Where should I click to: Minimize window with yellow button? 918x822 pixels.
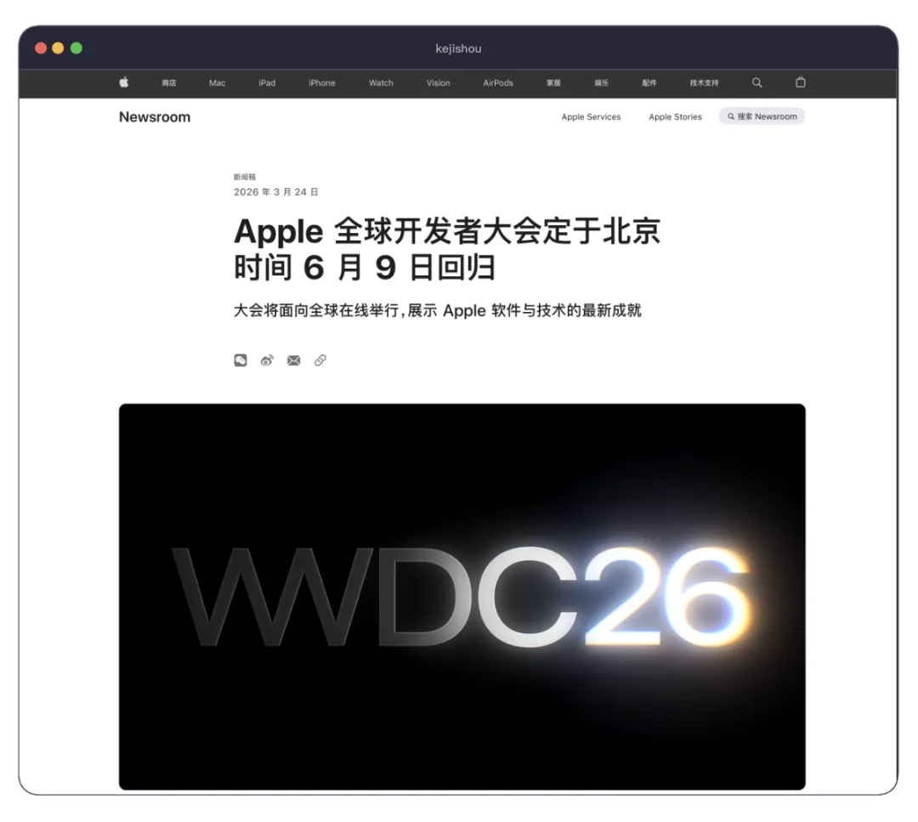coord(58,48)
